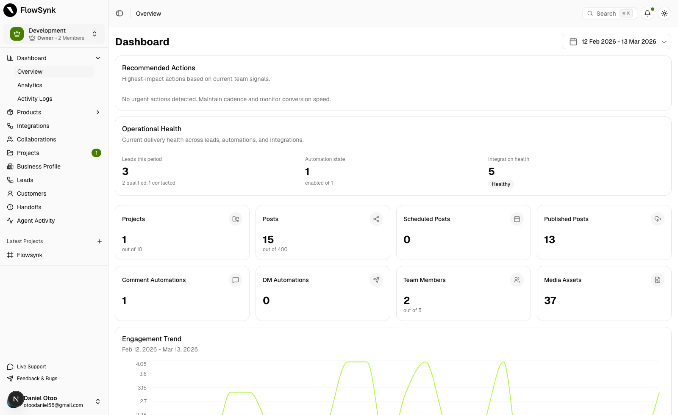
Task: Expand the Products sidebar entry
Action: (98, 112)
